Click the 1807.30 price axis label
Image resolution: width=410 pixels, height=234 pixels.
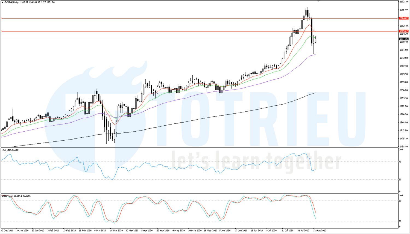point(403,66)
